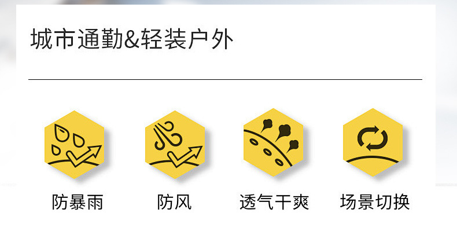Tap the scene switch hexagon icon
The width and height of the screenshot is (457, 250).
tap(373, 142)
